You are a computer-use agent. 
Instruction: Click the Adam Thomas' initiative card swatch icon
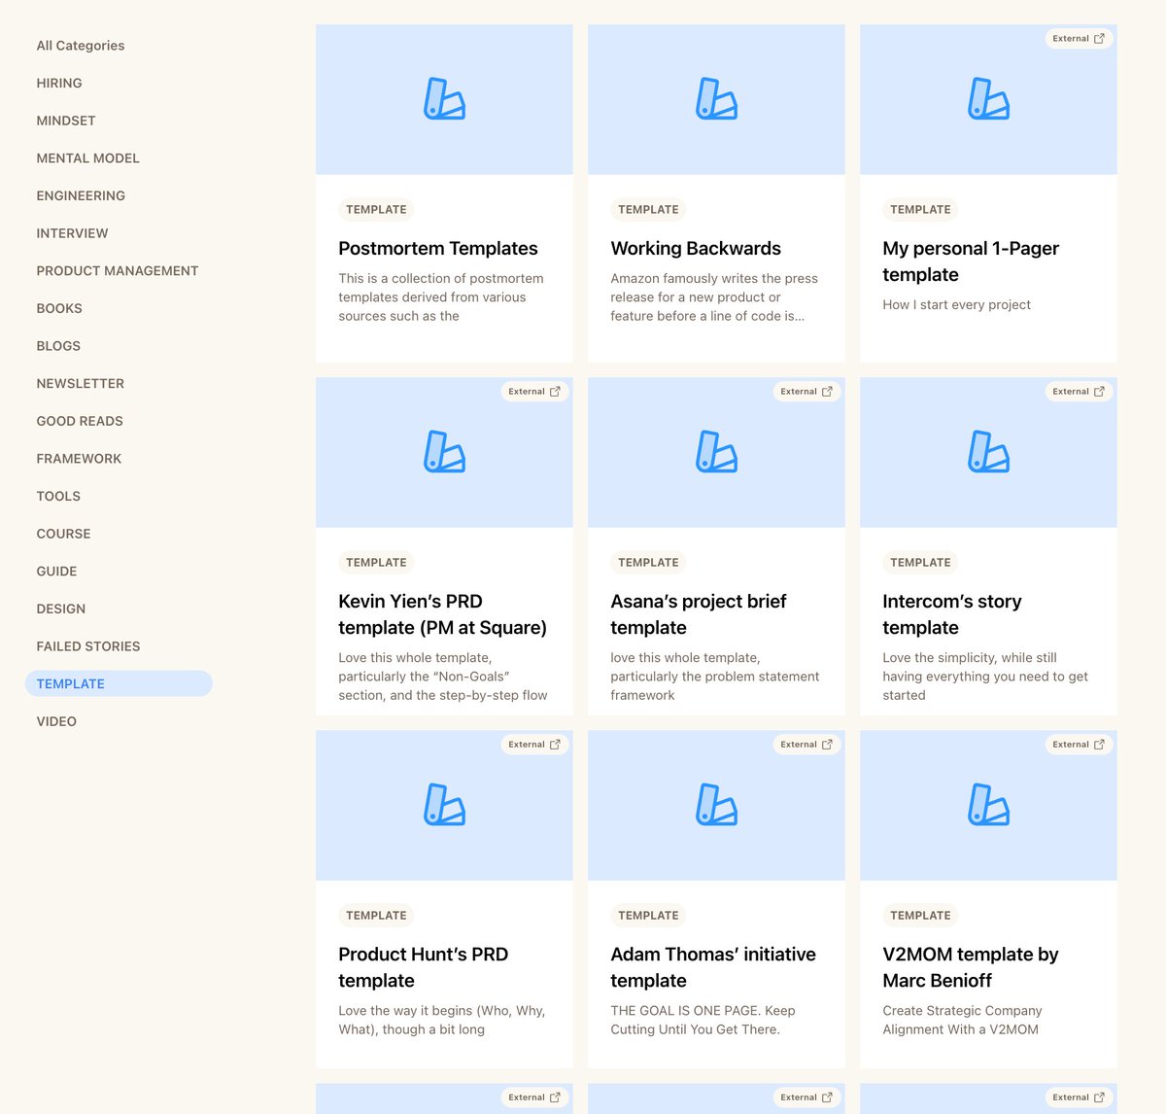[716, 805]
